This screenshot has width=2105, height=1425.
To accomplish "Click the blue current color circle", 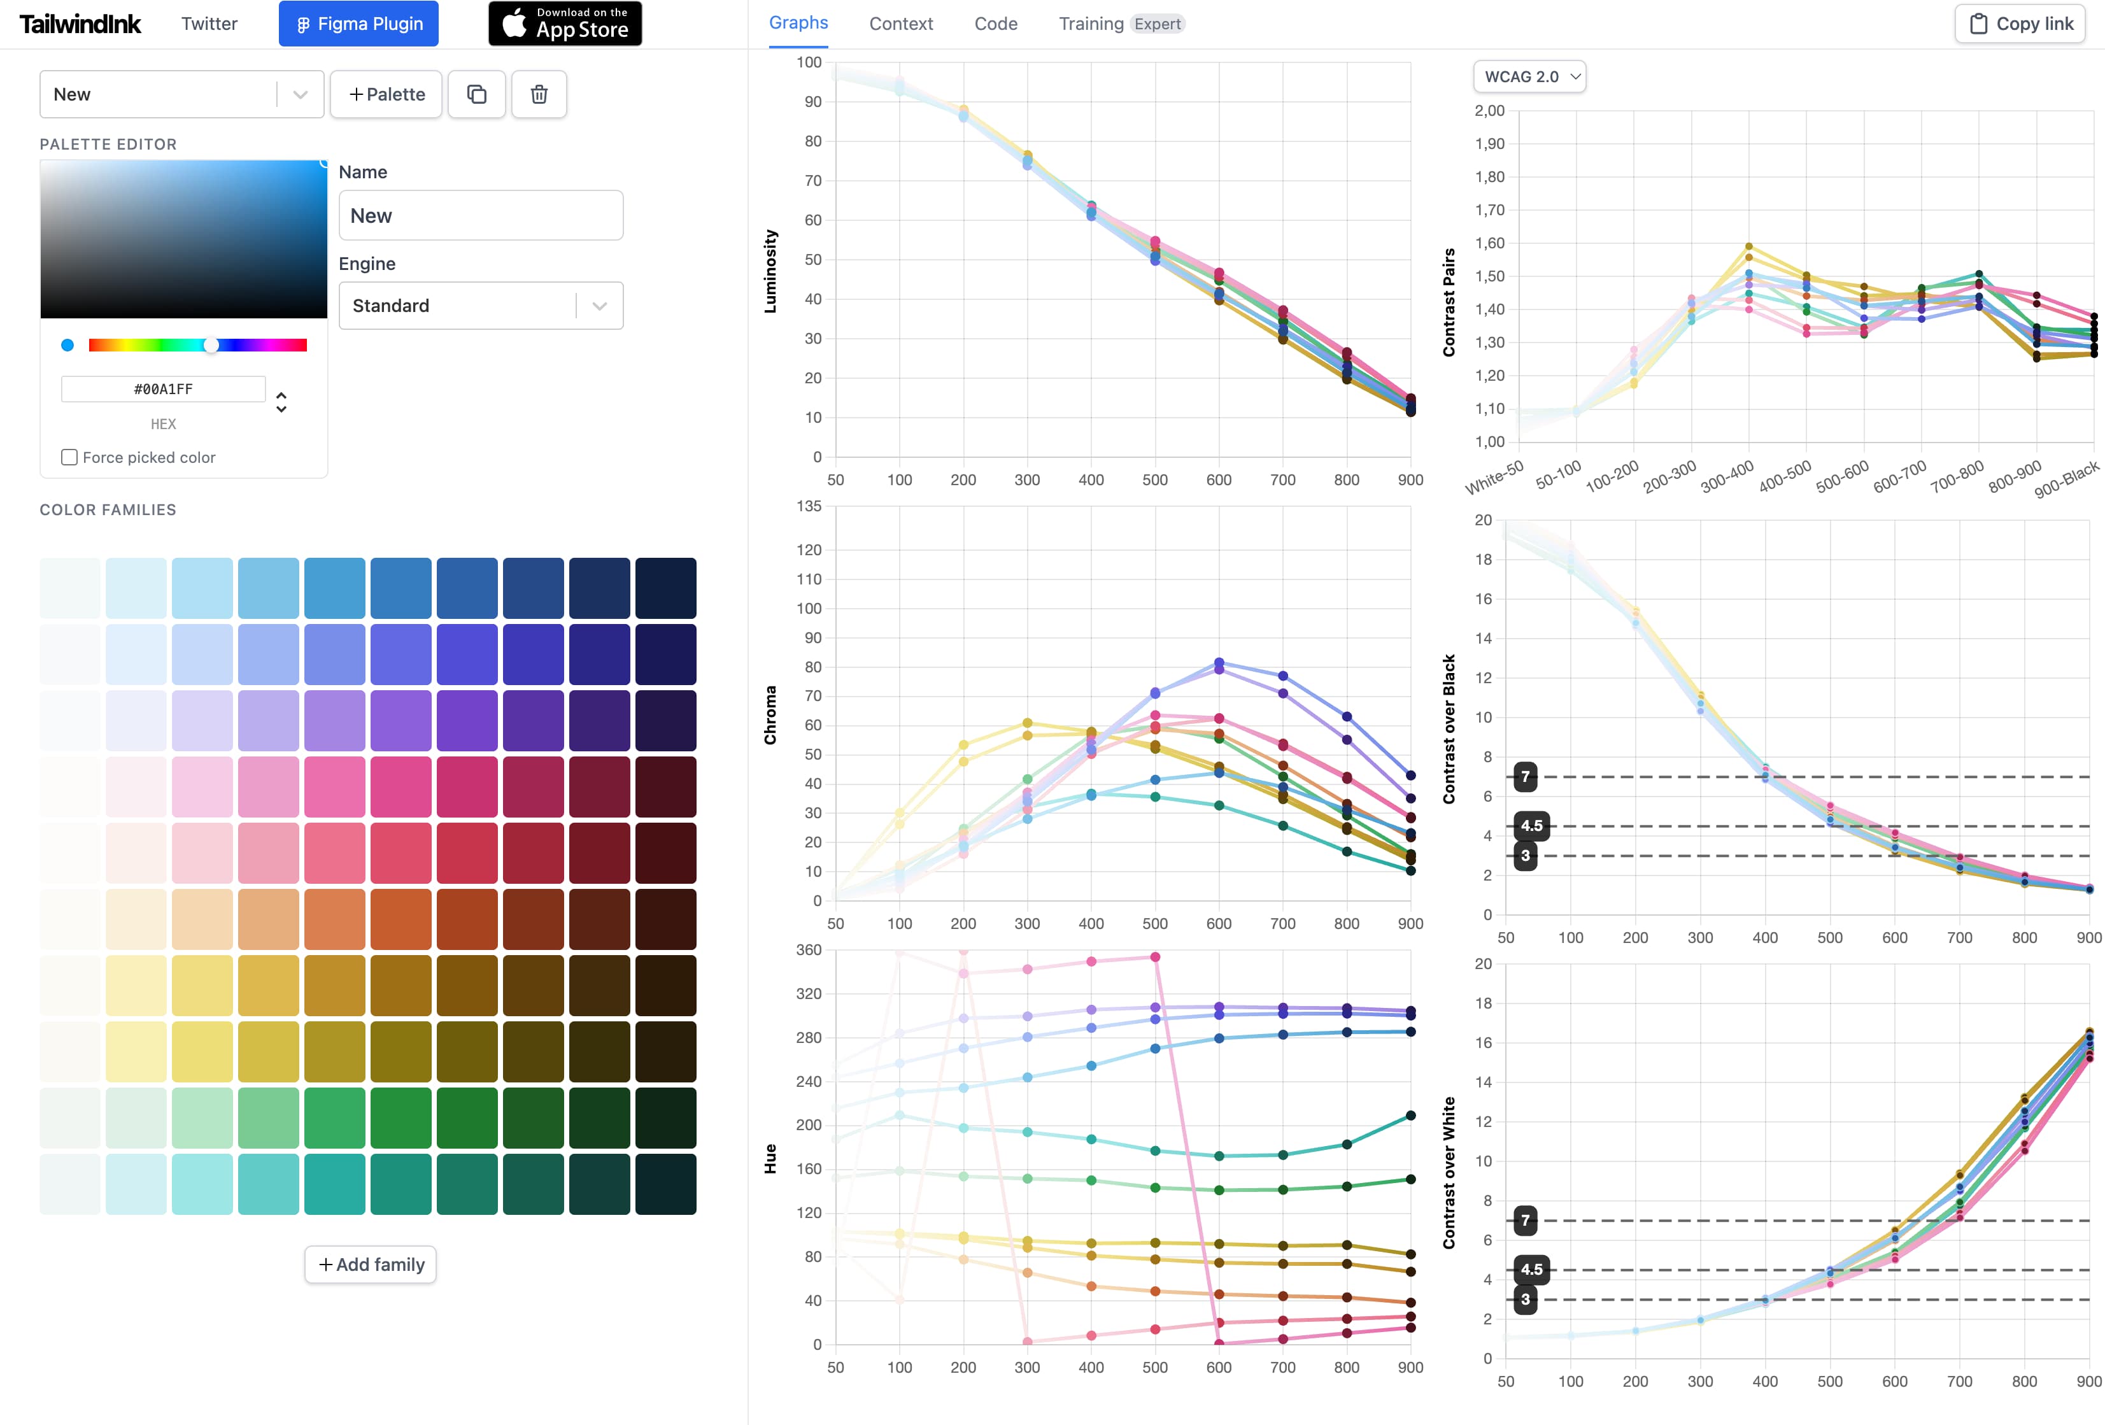I will (x=67, y=345).
